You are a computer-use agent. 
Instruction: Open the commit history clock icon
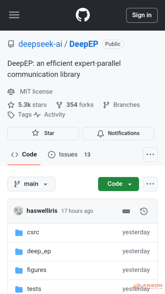pos(144,211)
